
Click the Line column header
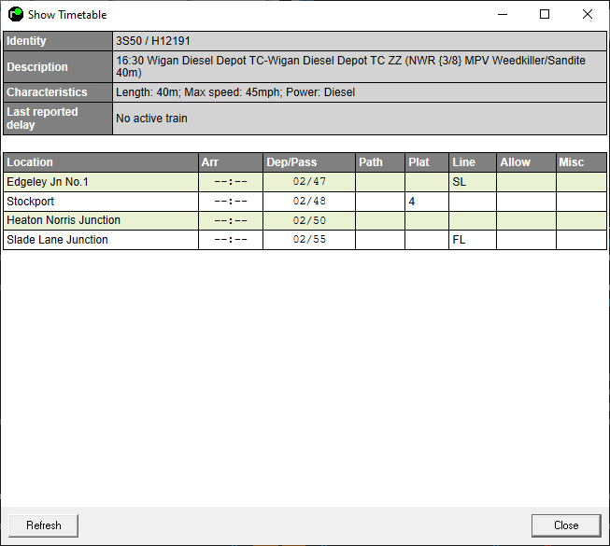click(x=472, y=162)
